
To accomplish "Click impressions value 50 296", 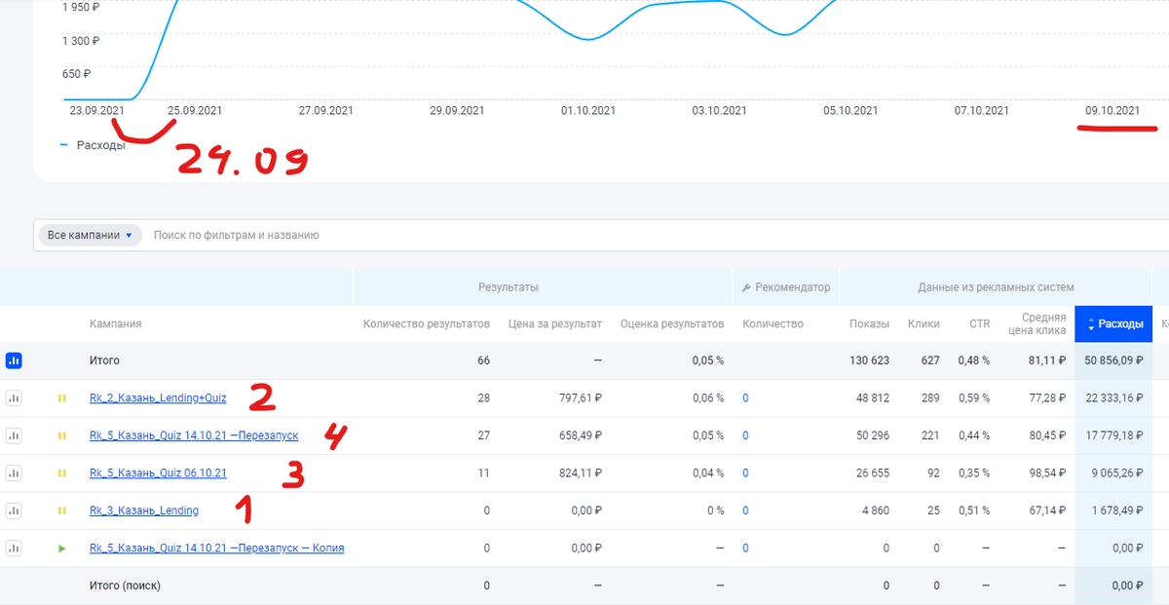I will [x=872, y=435].
